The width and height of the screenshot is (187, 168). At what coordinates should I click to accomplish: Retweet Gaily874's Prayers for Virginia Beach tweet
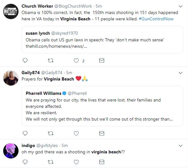(50, 133)
